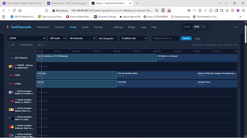Image resolution: width=247 pixels, height=138 pixels.
Task: Switch to the Yahoo browser tab
Action: (23, 3)
